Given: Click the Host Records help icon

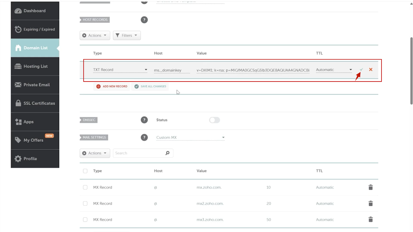Looking at the screenshot, I should click(x=144, y=20).
